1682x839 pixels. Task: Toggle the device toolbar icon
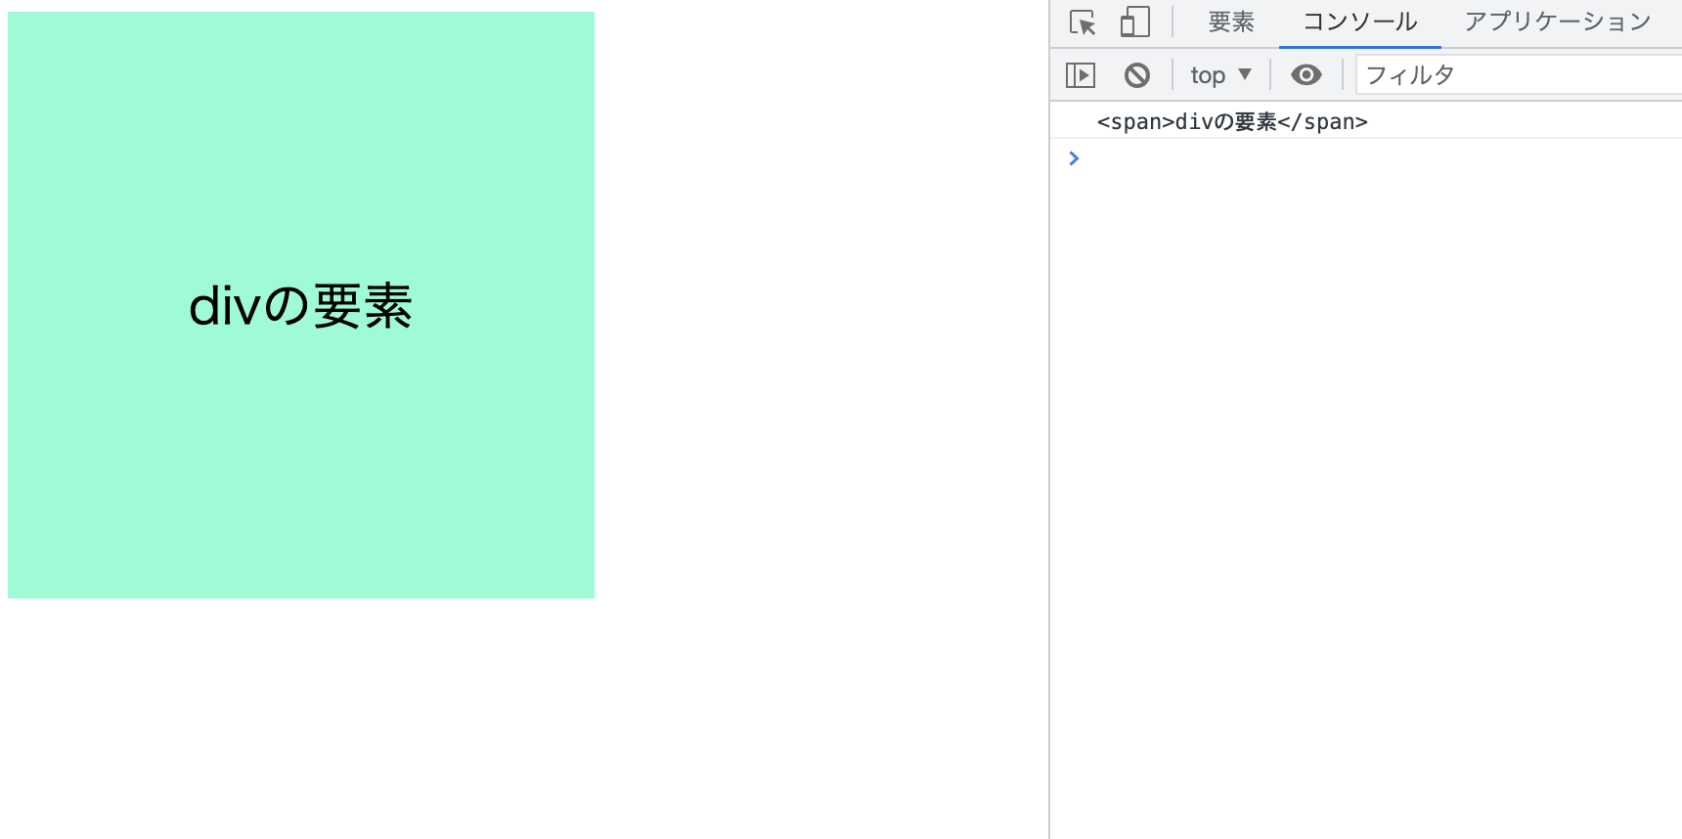pos(1134,22)
